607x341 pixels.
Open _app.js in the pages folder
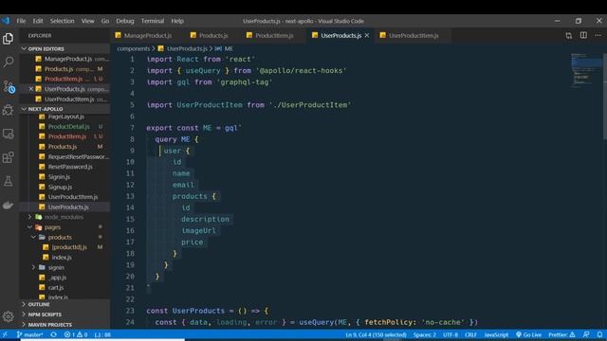pos(58,278)
